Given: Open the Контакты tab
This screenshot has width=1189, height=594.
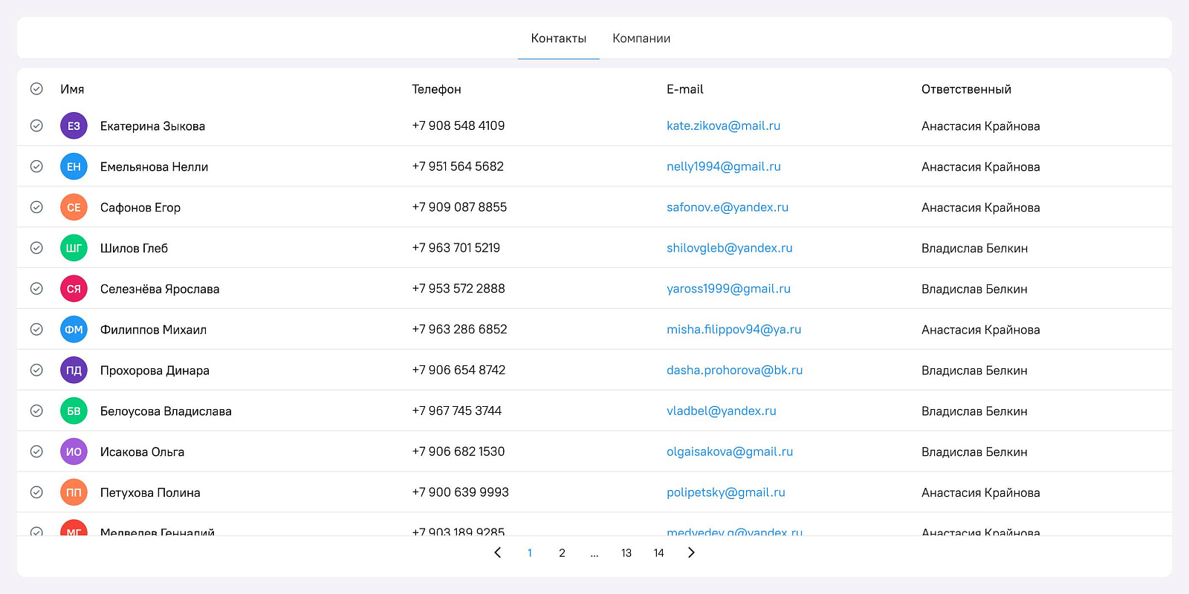Looking at the screenshot, I should click(558, 39).
